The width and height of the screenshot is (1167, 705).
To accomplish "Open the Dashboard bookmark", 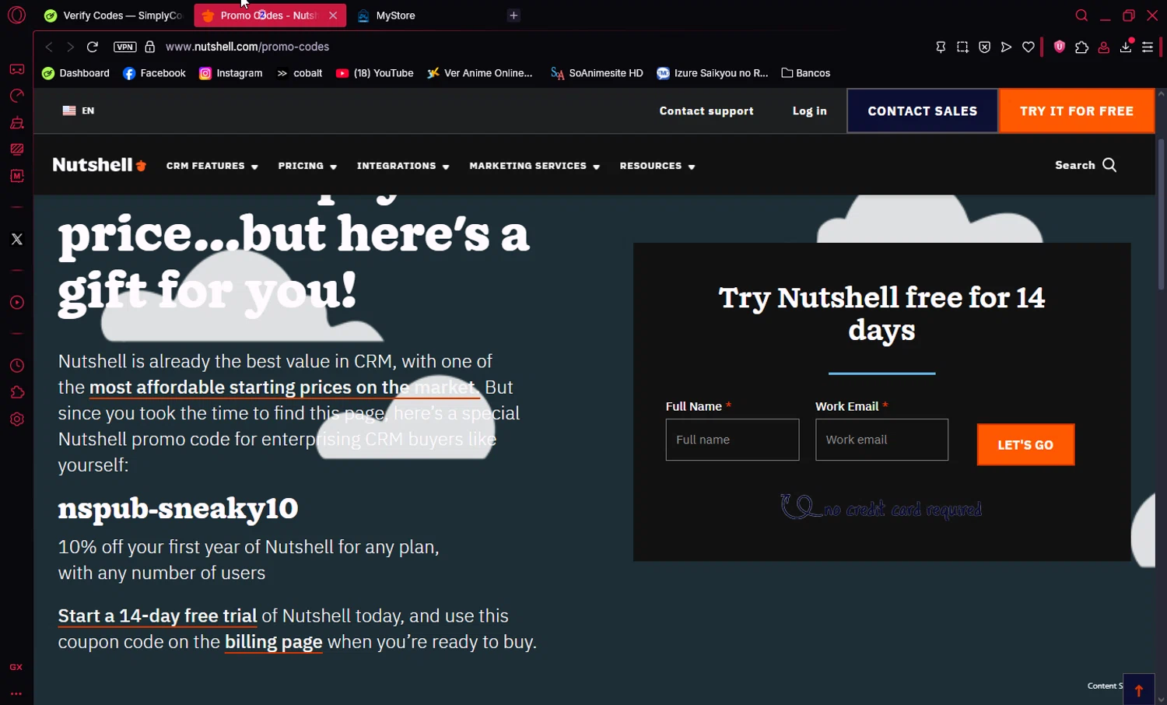I will pos(75,73).
